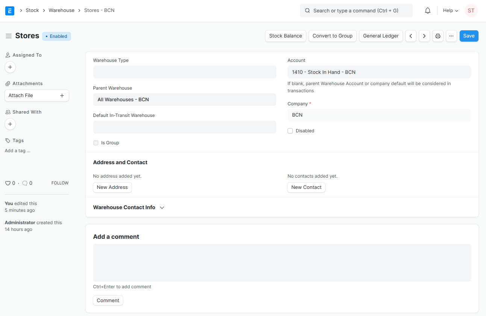Open the ellipsis menu for more actions
Viewport: 486px width, 316px height.
451,36
